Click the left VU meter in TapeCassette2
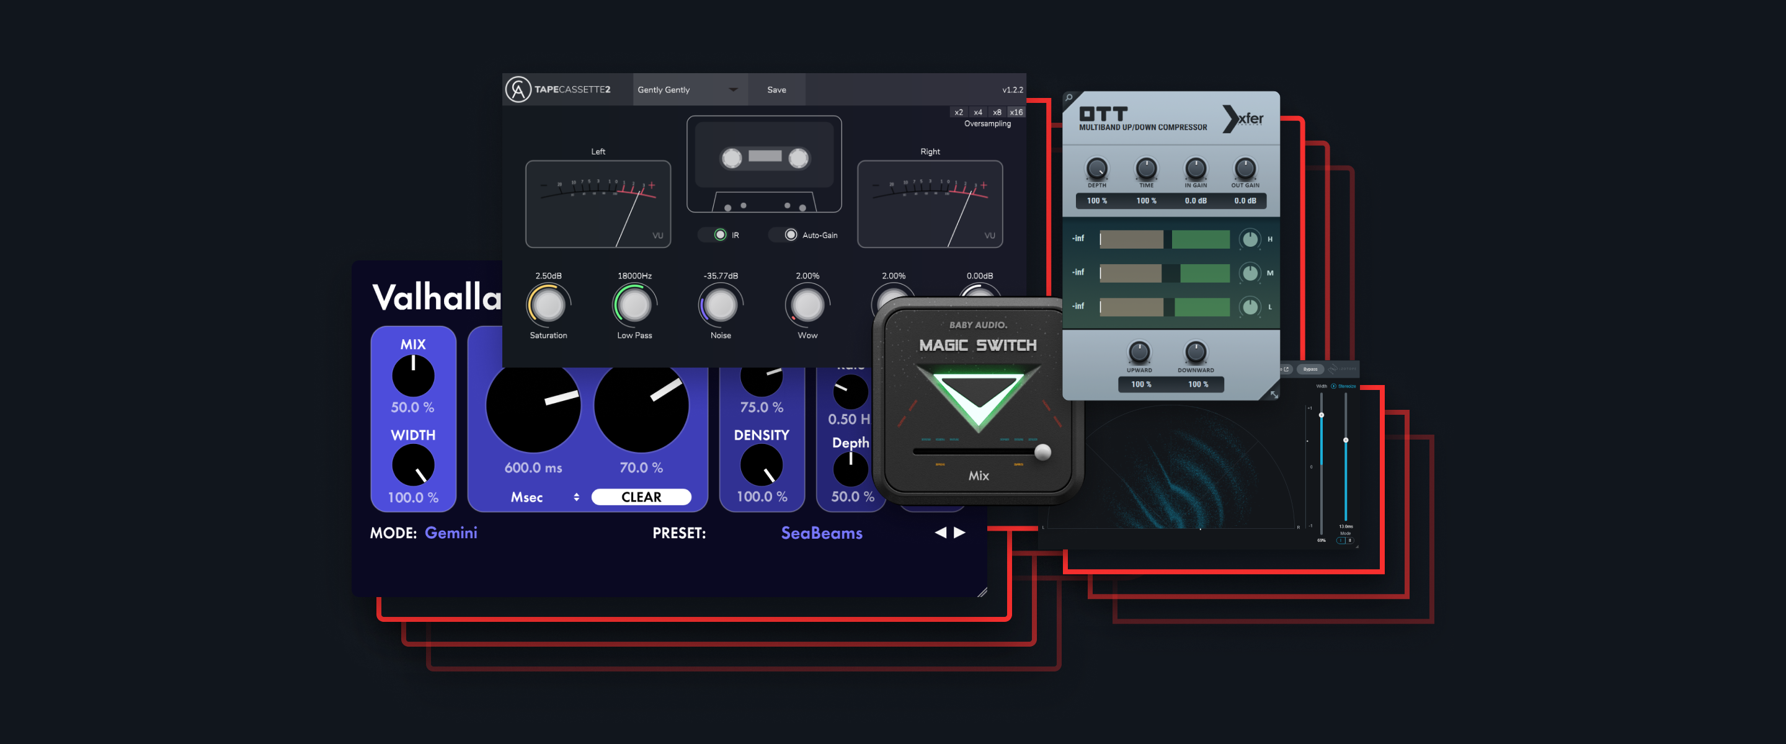Screen dimensions: 1786x744 (x=598, y=203)
